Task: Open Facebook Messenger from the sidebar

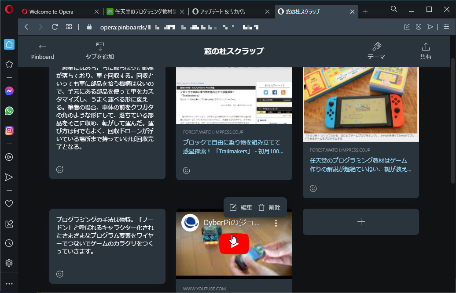Action: 9,90
